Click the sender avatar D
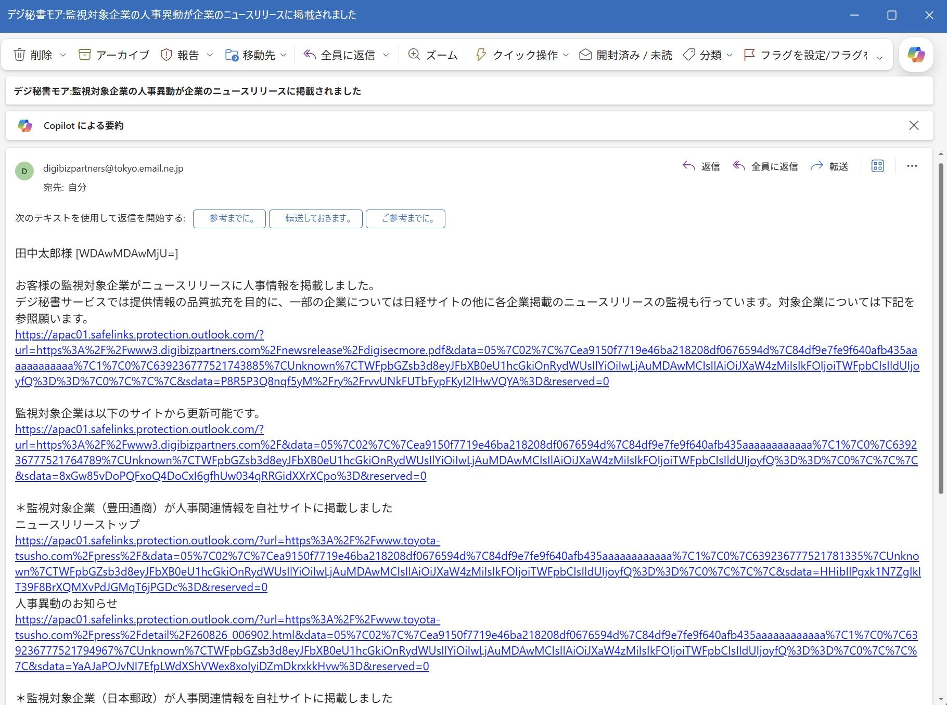Viewport: 947px width, 705px height. pos(24,171)
